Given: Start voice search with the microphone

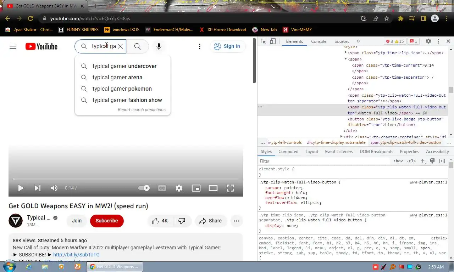Looking at the screenshot, I should point(159,46).
